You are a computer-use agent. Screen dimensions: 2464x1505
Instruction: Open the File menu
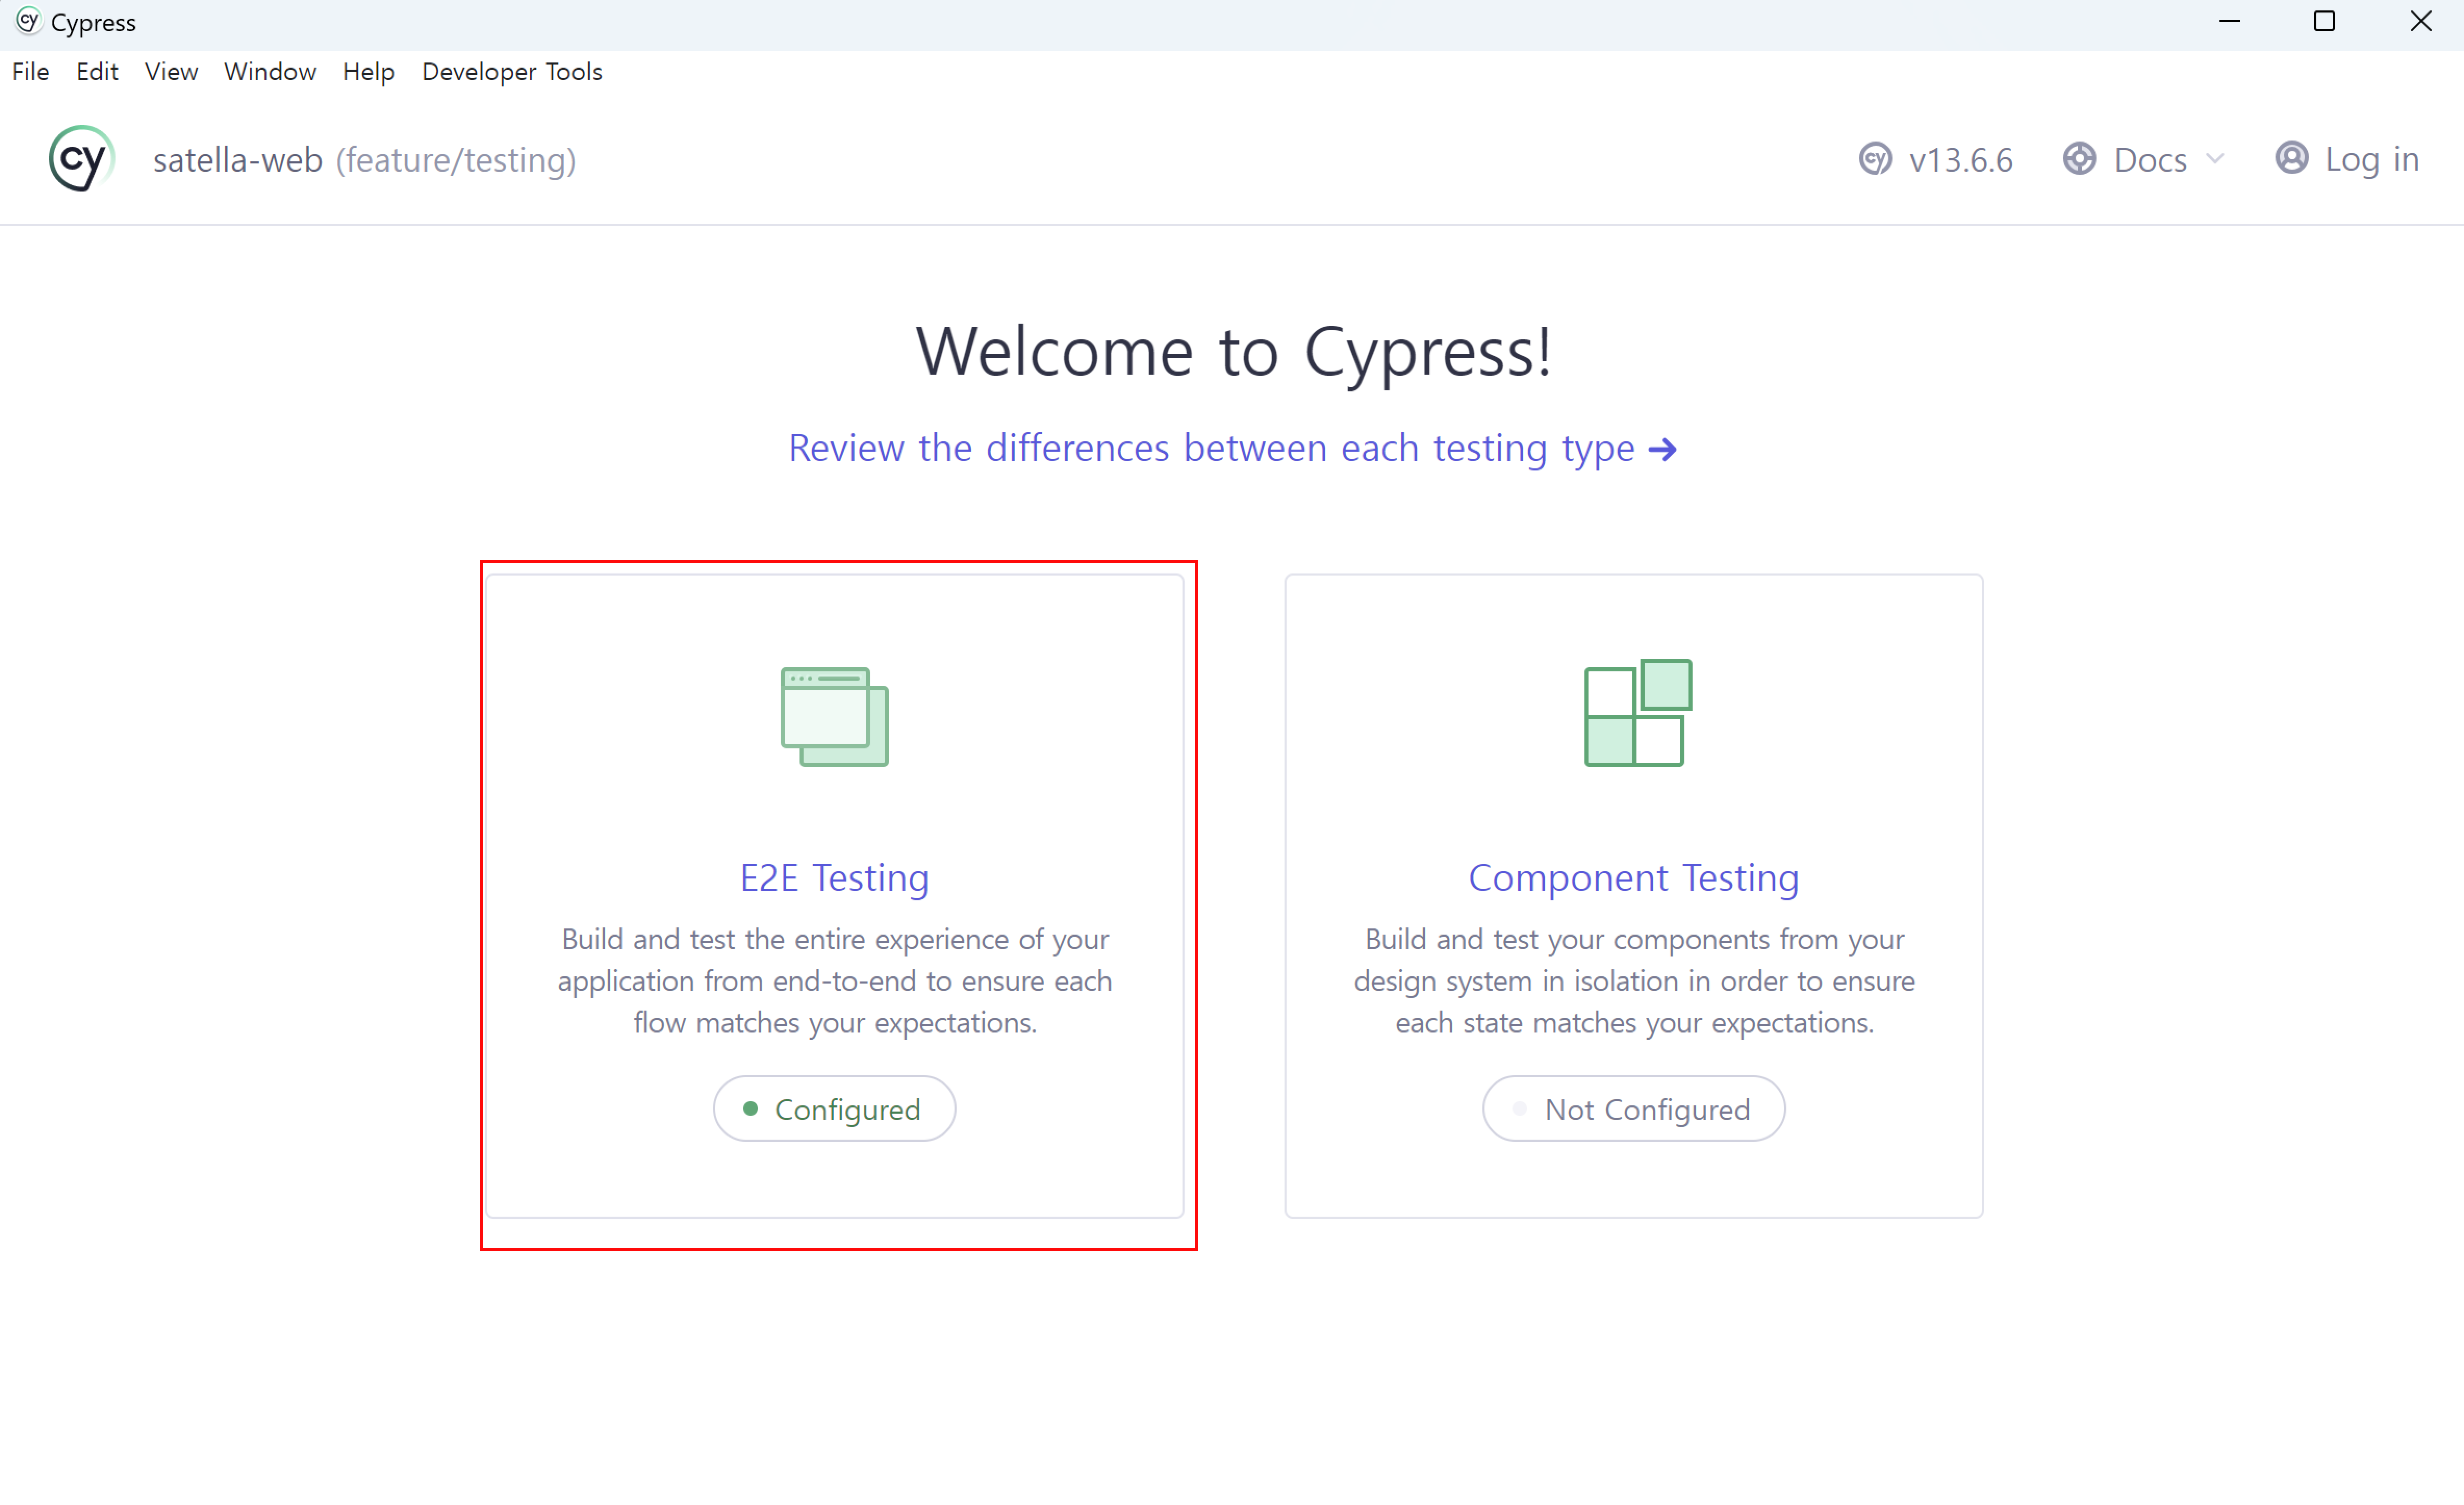tap(31, 72)
